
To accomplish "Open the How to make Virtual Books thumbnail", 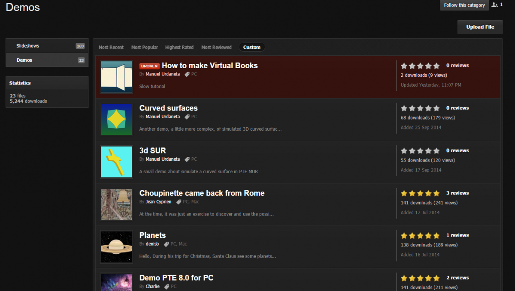I will pos(116,77).
